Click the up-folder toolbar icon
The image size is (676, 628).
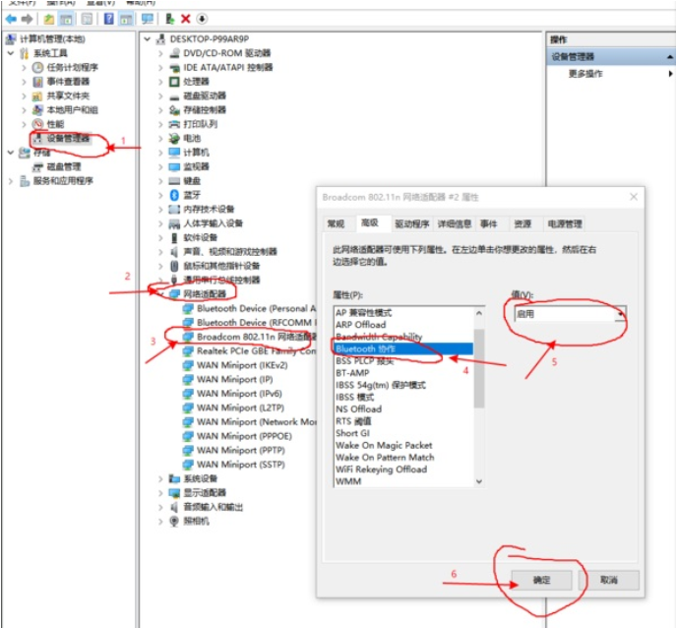tap(49, 19)
